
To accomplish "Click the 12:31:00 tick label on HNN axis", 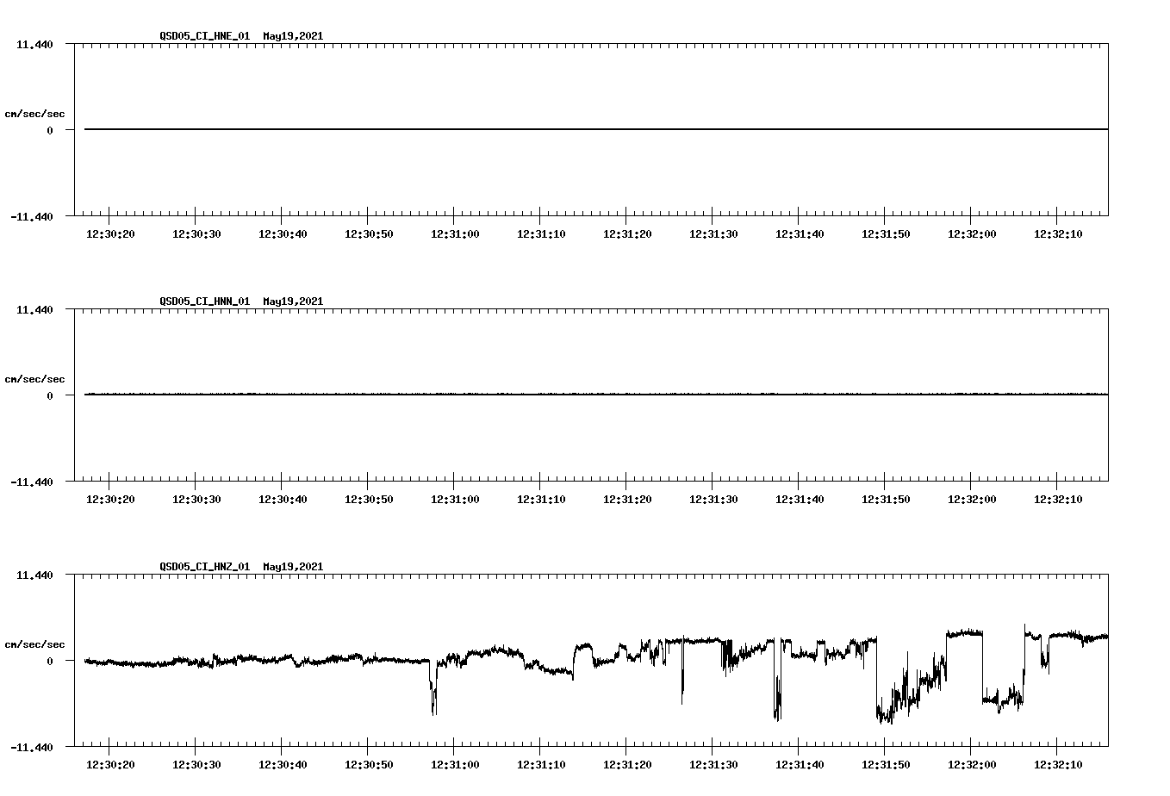I will [x=453, y=498].
